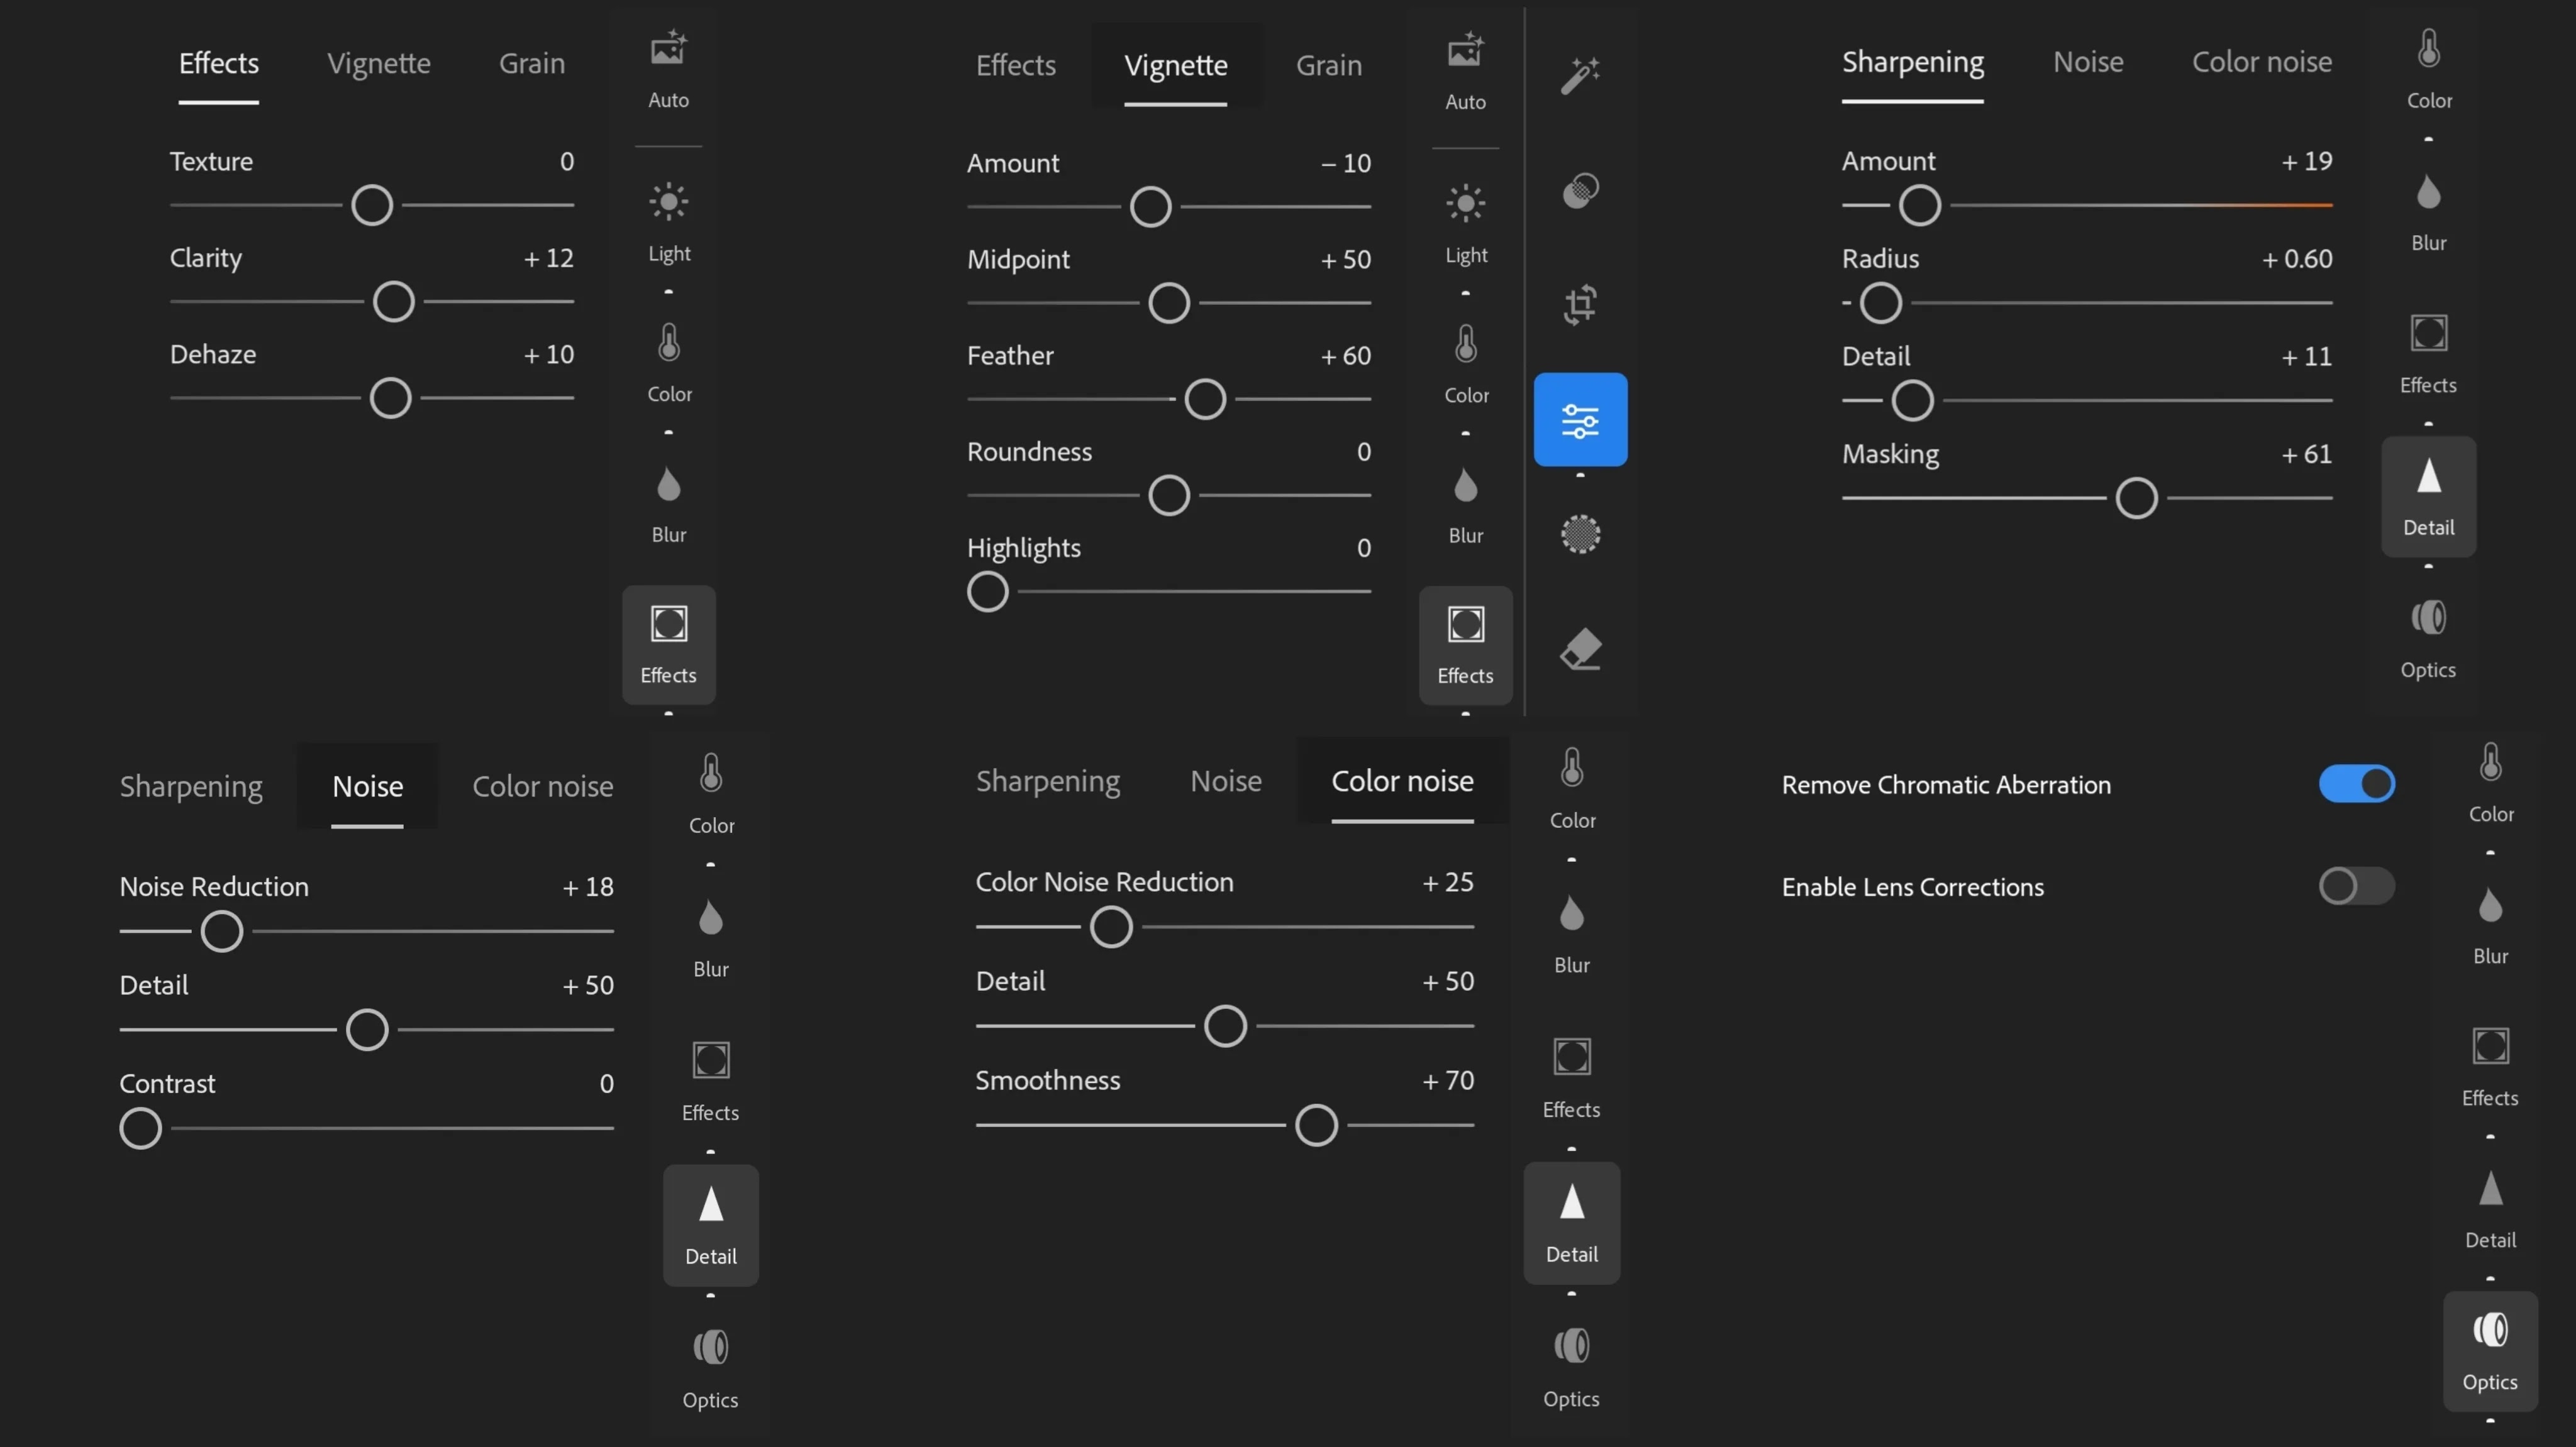Open the Optics icon below the Color Noise Reduction panel
The width and height of the screenshot is (2576, 1447).
(x=1571, y=1367)
